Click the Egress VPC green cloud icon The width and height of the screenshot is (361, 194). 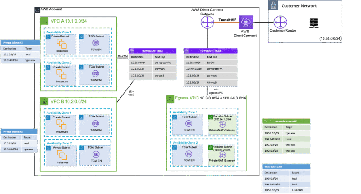(x=170, y=99)
